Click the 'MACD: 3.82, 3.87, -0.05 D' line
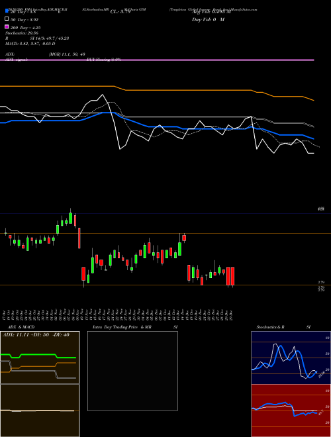 click(x=30, y=44)
